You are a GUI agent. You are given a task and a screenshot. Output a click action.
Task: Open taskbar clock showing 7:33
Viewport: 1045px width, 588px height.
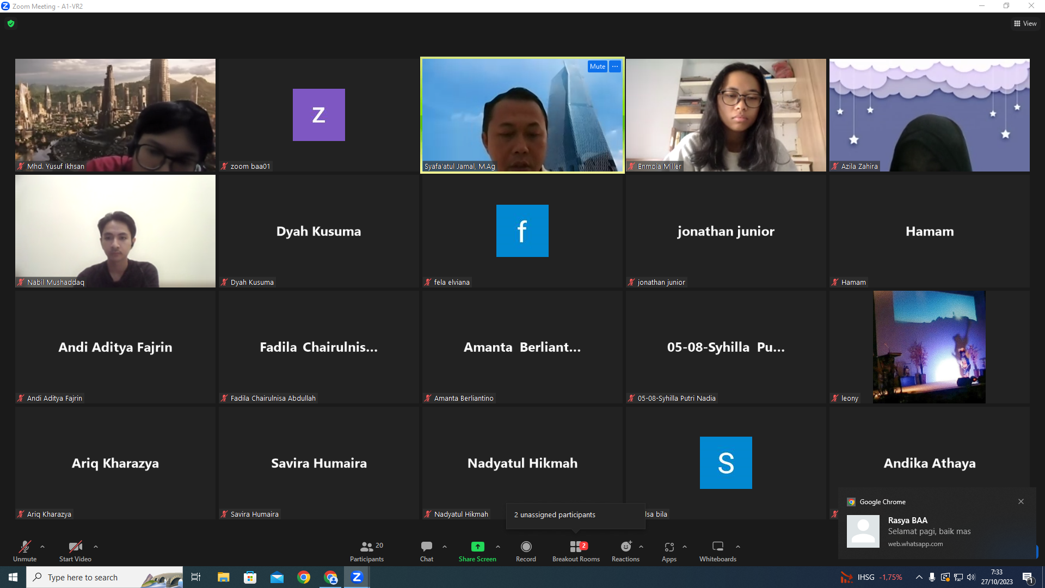point(997,577)
